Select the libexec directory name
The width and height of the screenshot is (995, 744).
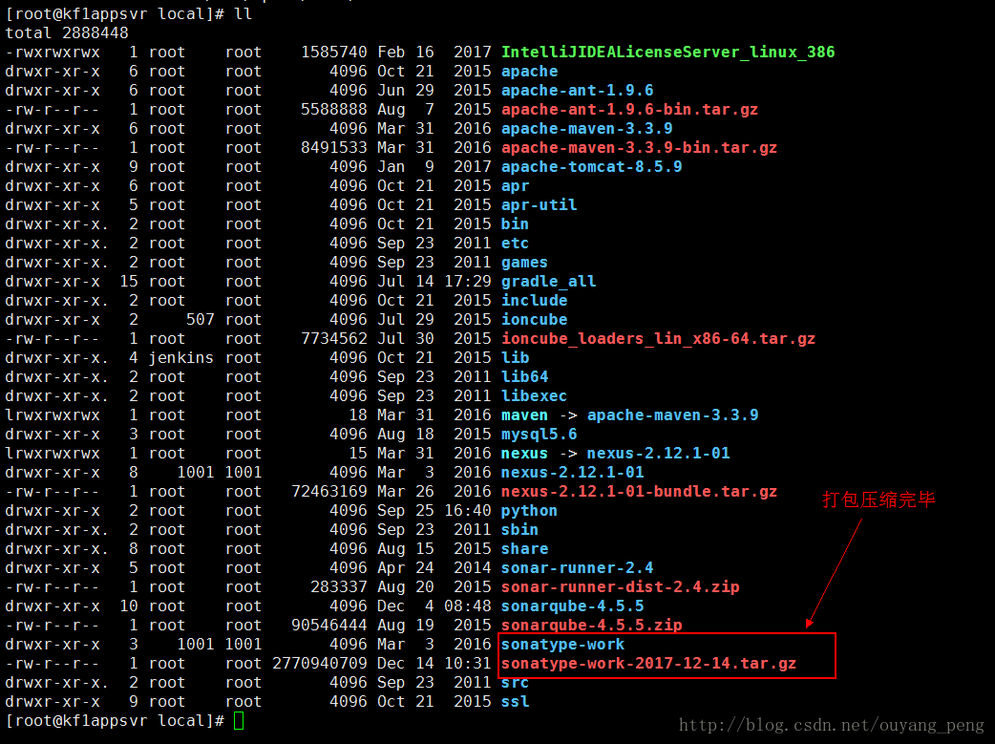(535, 395)
